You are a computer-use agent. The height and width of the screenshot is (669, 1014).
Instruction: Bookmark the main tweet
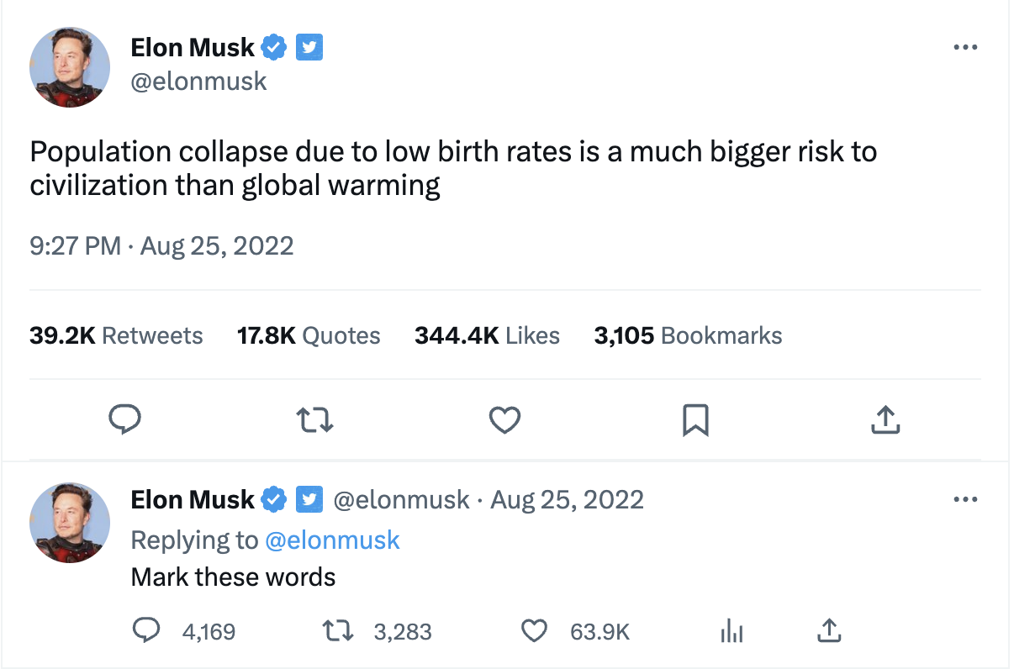pos(695,419)
